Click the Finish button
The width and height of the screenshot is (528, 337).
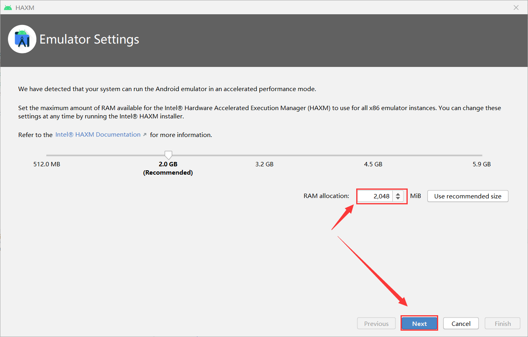pyautogui.click(x=503, y=324)
